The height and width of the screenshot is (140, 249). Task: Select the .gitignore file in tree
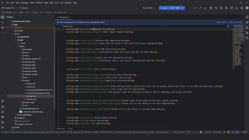click(19, 118)
